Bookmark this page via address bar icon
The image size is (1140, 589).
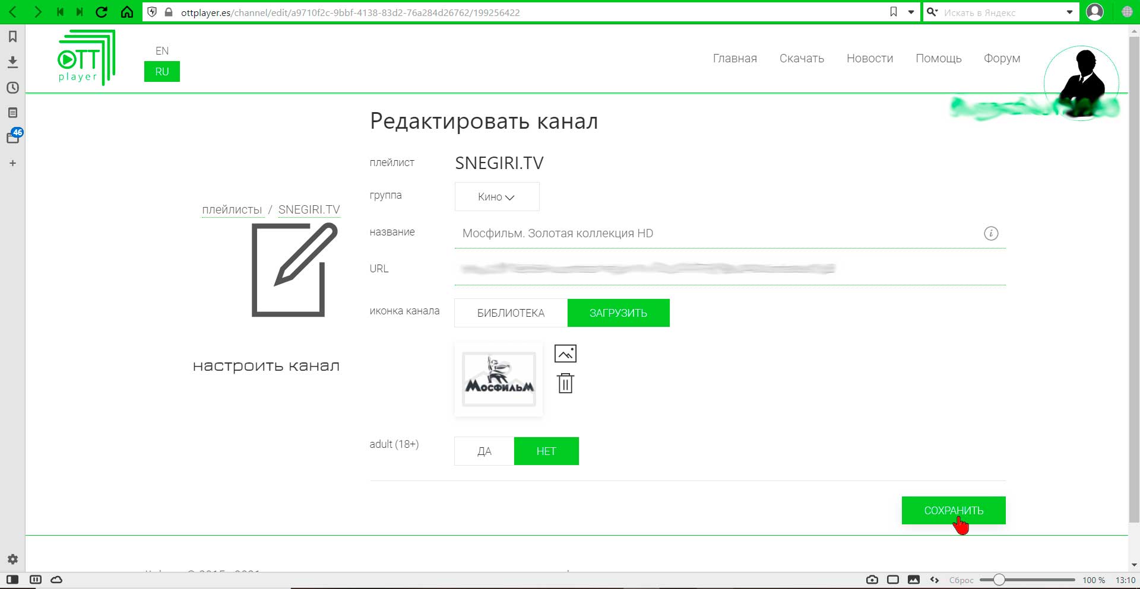[894, 12]
